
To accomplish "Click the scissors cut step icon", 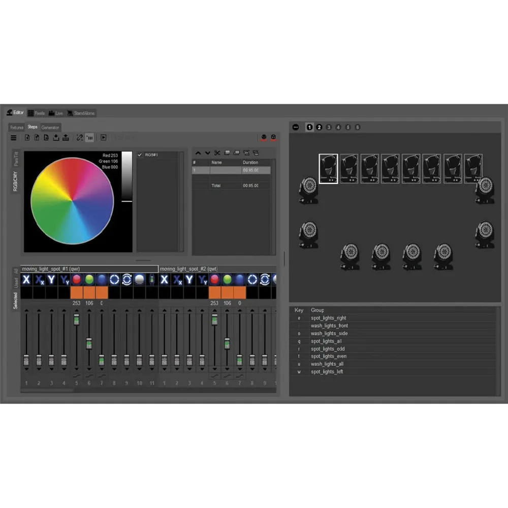I will pyautogui.click(x=217, y=152).
